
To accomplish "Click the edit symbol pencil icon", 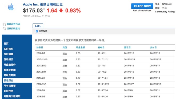I will (x=4, y=24).
